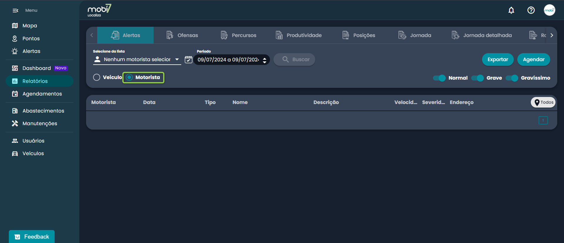Open the mobi7 user avatar menu
The image size is (564, 243).
tap(549, 10)
